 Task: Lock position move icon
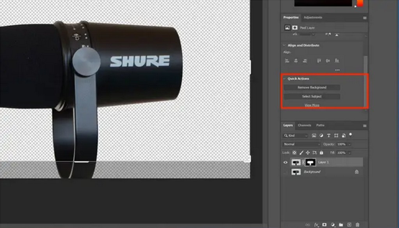308,153
